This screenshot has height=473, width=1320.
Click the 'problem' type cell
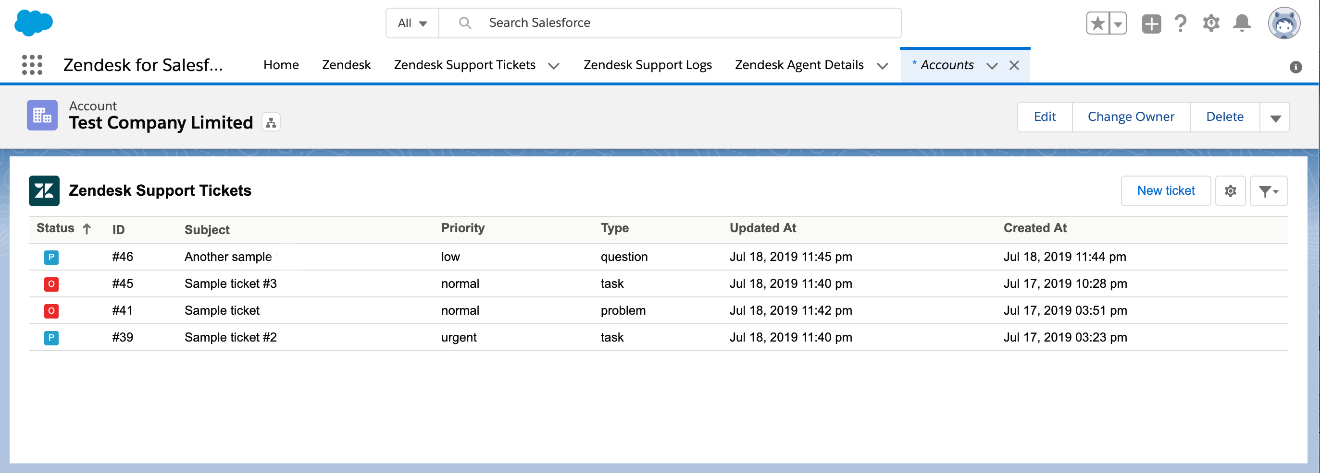[x=623, y=310]
